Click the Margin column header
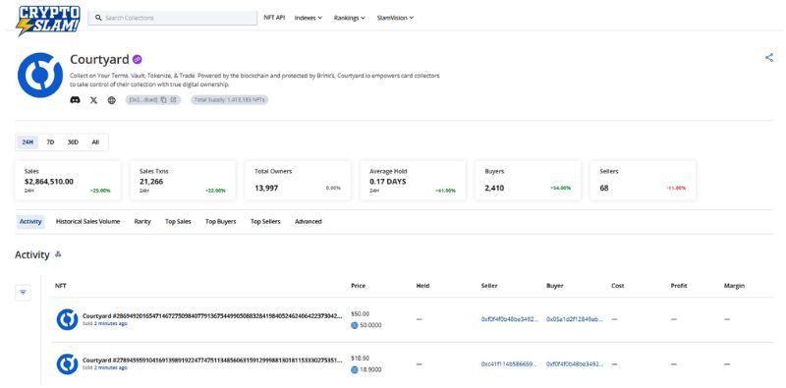786x388 pixels. point(734,286)
